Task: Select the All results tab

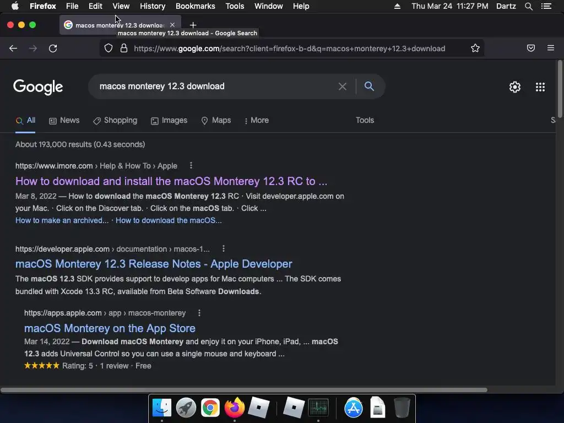Action: pyautogui.click(x=25, y=121)
